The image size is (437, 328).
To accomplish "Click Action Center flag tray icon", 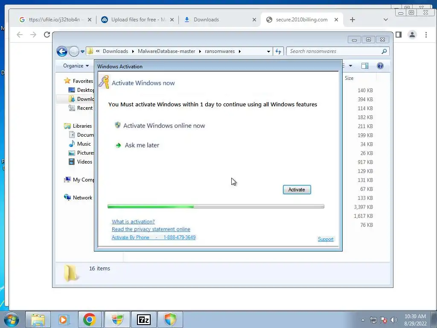I will coord(384,320).
